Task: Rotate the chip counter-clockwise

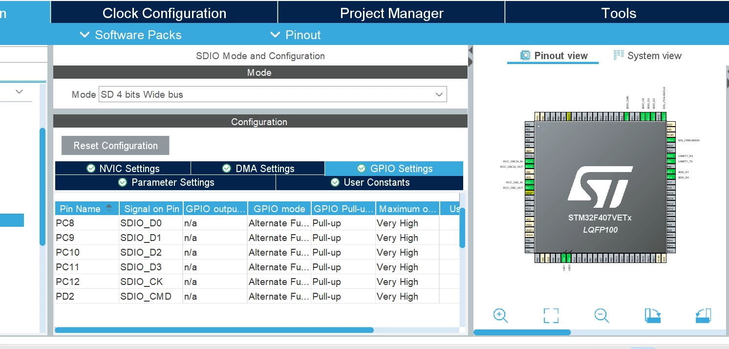Action: (703, 315)
